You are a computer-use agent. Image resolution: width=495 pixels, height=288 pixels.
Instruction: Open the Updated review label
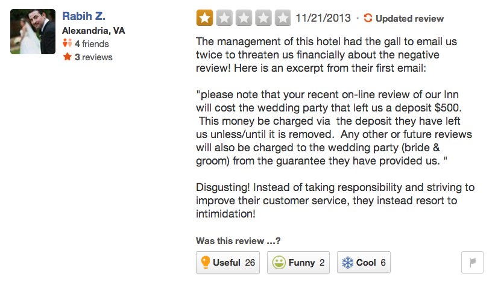[409, 19]
